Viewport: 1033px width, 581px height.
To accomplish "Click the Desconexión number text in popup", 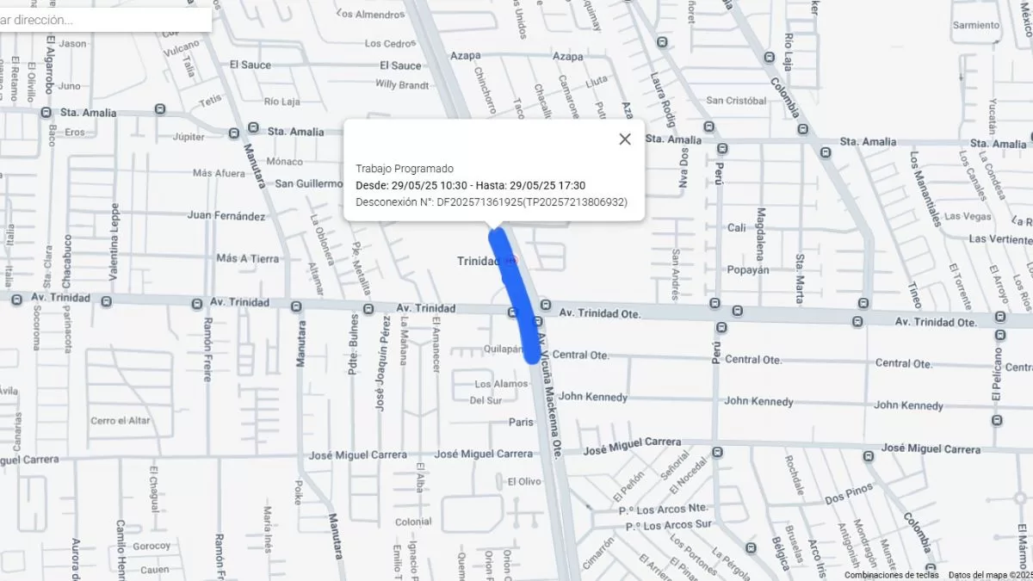I will (x=492, y=202).
